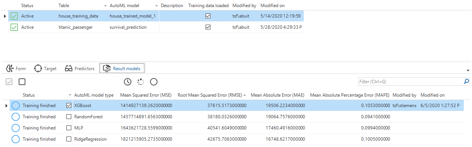
Task: Click the 6/5/2020 1:27:52 P timestamp
Action: tap(440, 106)
